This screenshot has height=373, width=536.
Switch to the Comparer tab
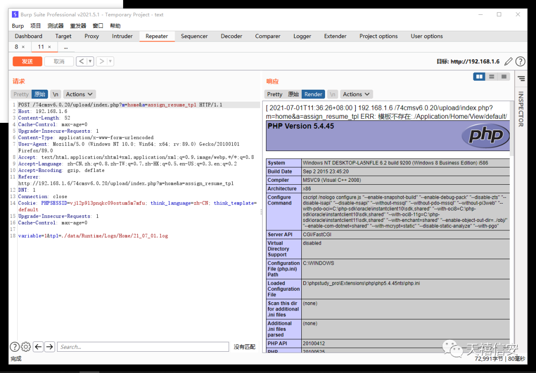(268, 36)
